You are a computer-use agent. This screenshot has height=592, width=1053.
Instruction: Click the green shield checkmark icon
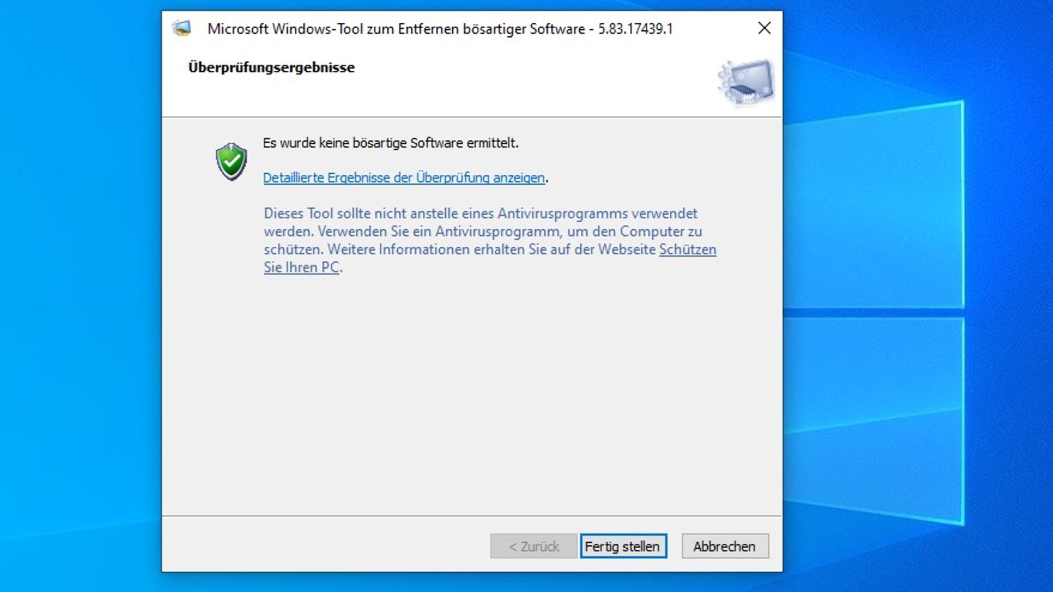(x=231, y=161)
